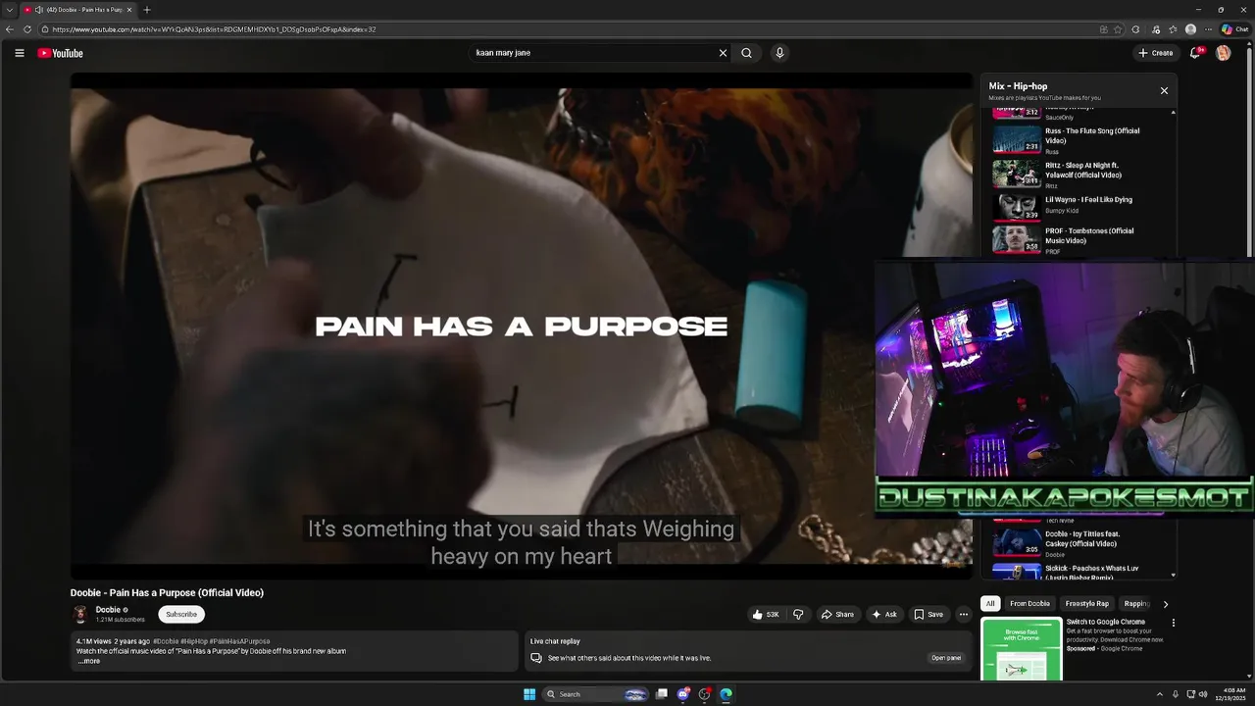
Task: Open Doobie channel avatar
Action: click(80, 615)
